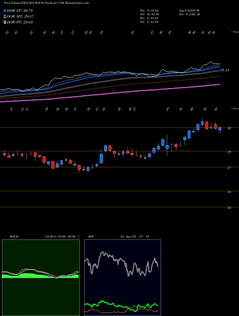Click the MACD parameters '(12,26,9) 31.36, 30.36, 1'
The width and height of the screenshot is (239, 316).
(61, 237)
